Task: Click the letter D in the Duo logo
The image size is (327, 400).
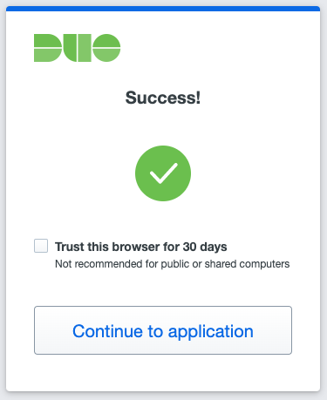Action: pos(48,48)
